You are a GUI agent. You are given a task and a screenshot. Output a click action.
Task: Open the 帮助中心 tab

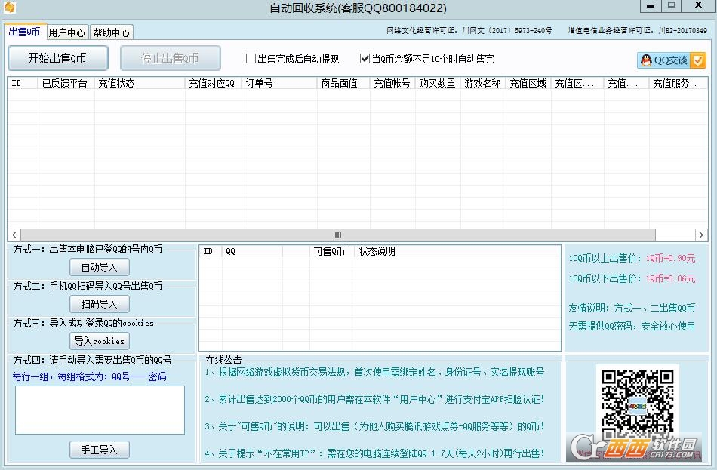pyautogui.click(x=111, y=32)
